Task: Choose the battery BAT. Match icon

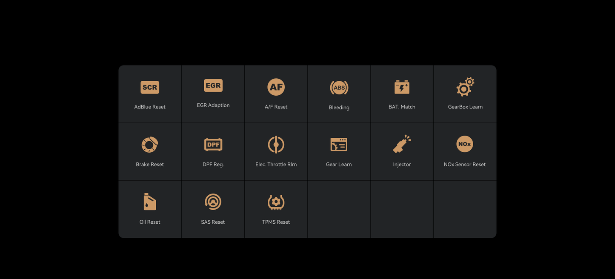Action: tap(402, 87)
